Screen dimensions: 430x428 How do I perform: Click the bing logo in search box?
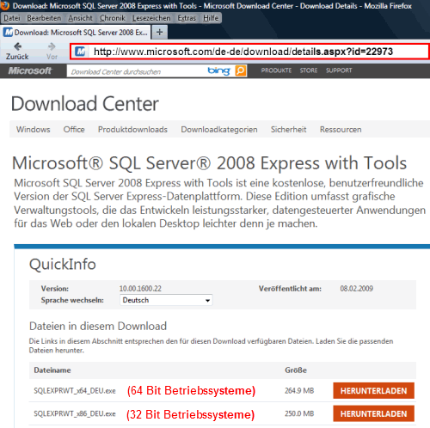pyautogui.click(x=219, y=70)
